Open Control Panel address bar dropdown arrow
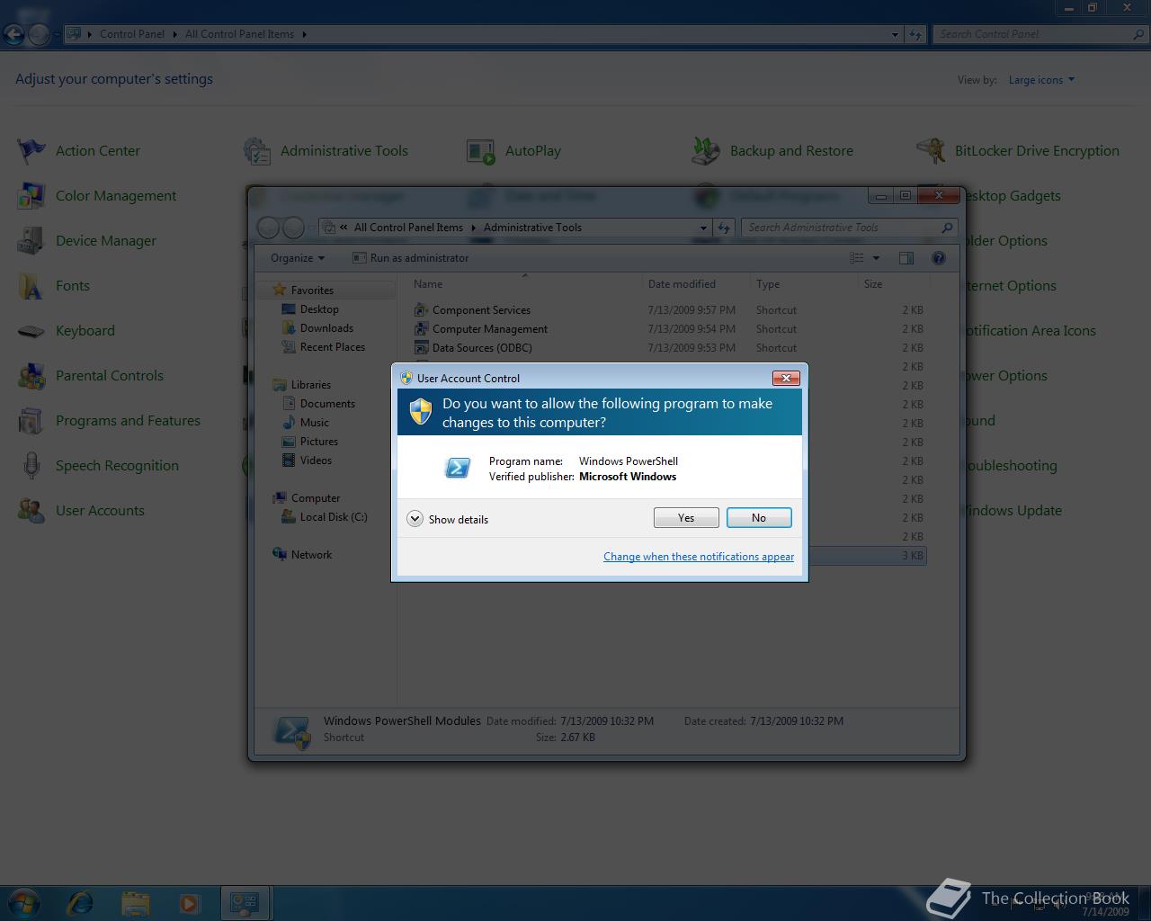This screenshot has width=1151, height=921. (895, 34)
